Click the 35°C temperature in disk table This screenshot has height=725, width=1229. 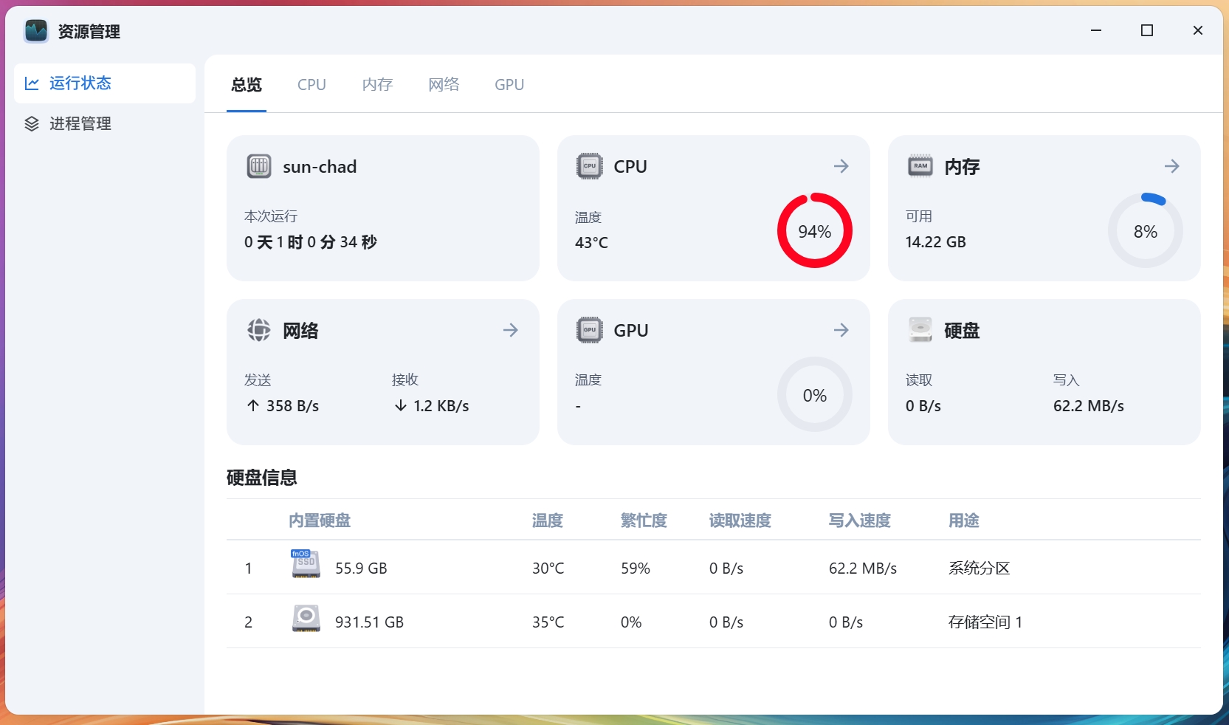[x=548, y=622]
